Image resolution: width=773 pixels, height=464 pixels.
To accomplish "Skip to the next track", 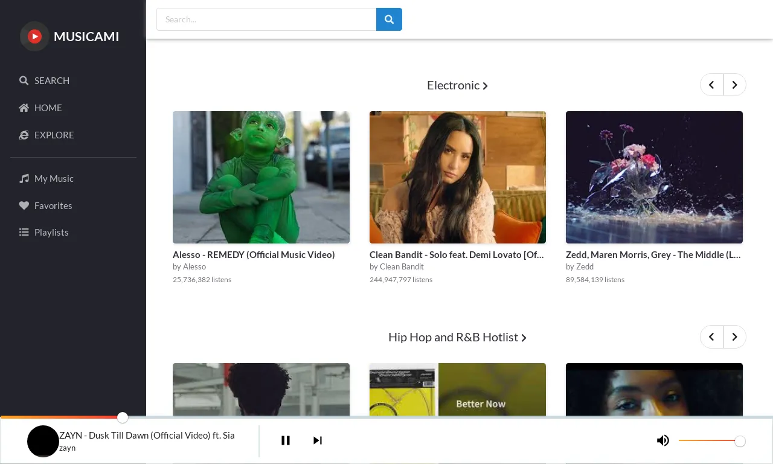I will [x=318, y=440].
